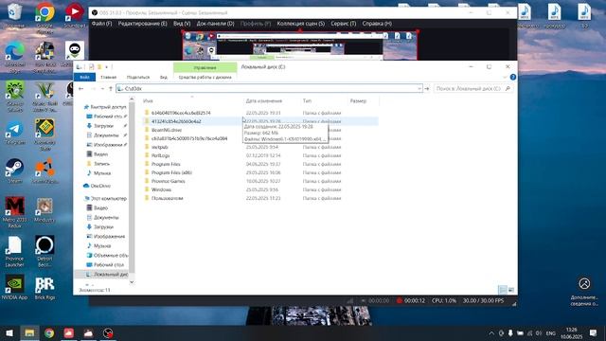Screen dimensions: 606x341
Task: Open the Soundpad desktop shortcut
Action: point(74,15)
